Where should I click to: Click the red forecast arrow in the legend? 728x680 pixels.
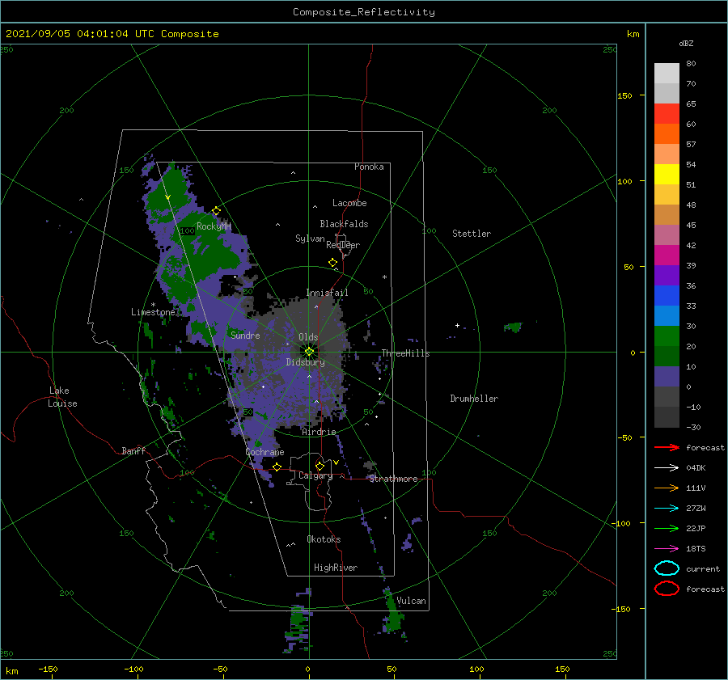(x=667, y=447)
